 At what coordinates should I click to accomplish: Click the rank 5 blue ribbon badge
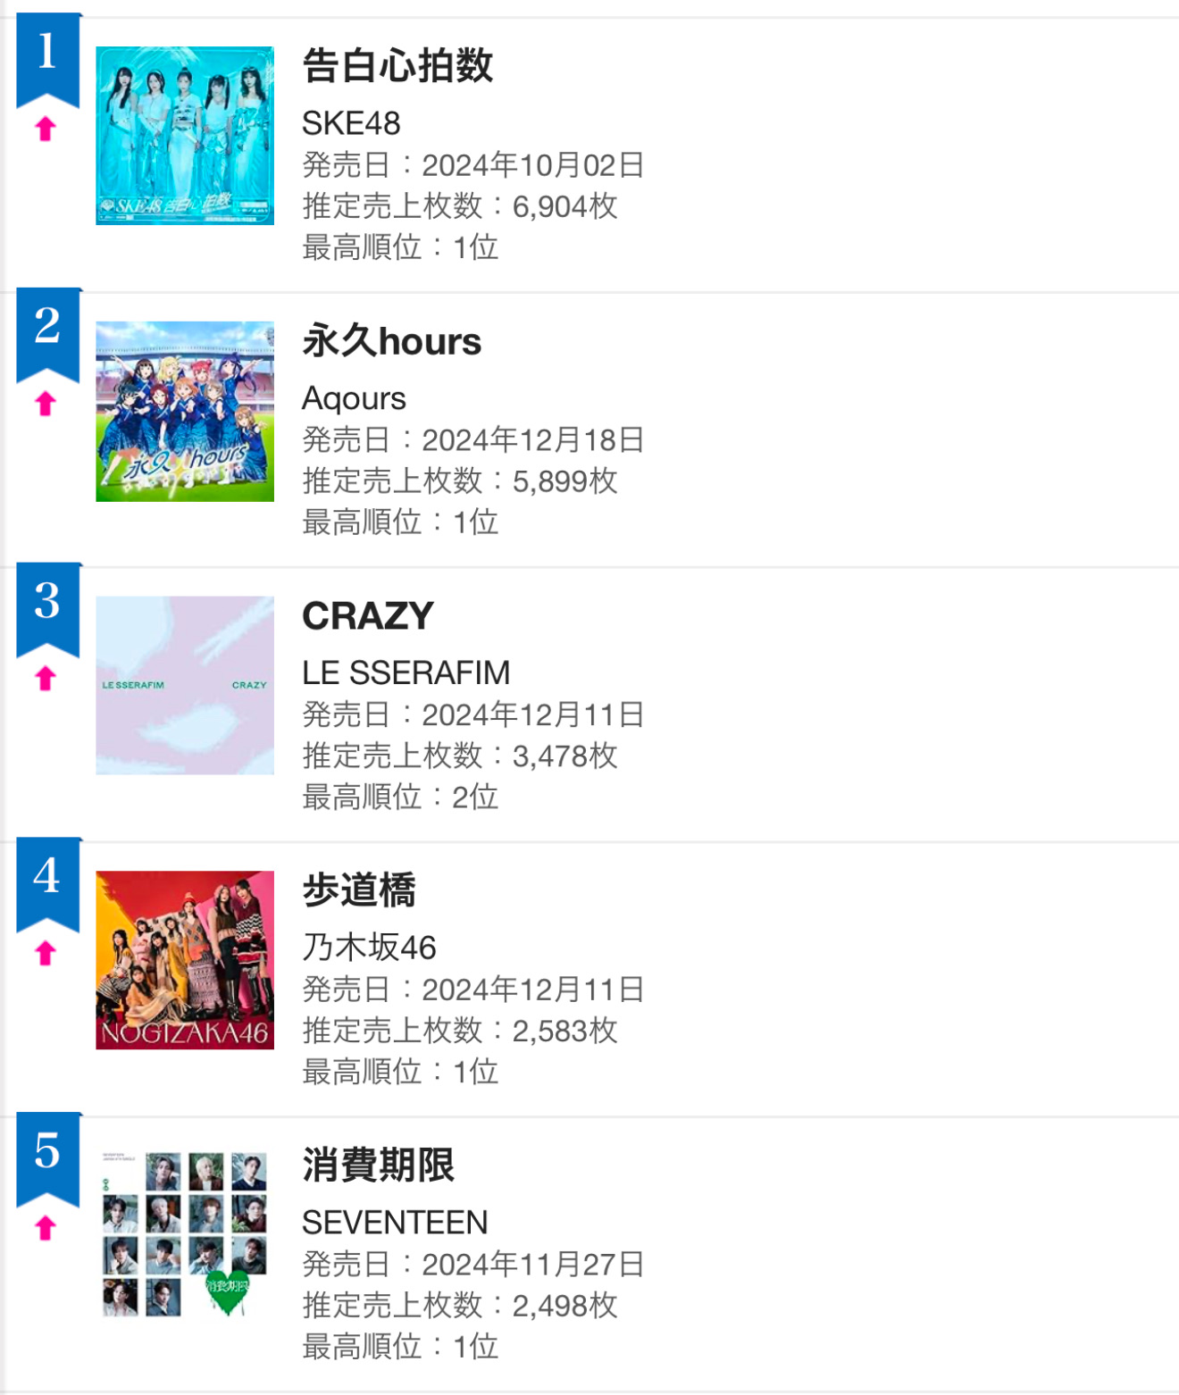pos(48,1159)
